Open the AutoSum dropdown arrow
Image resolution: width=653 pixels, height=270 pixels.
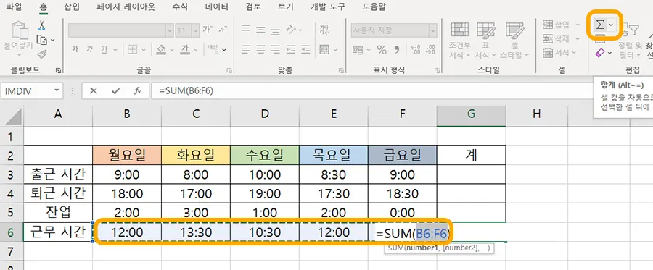click(x=611, y=25)
